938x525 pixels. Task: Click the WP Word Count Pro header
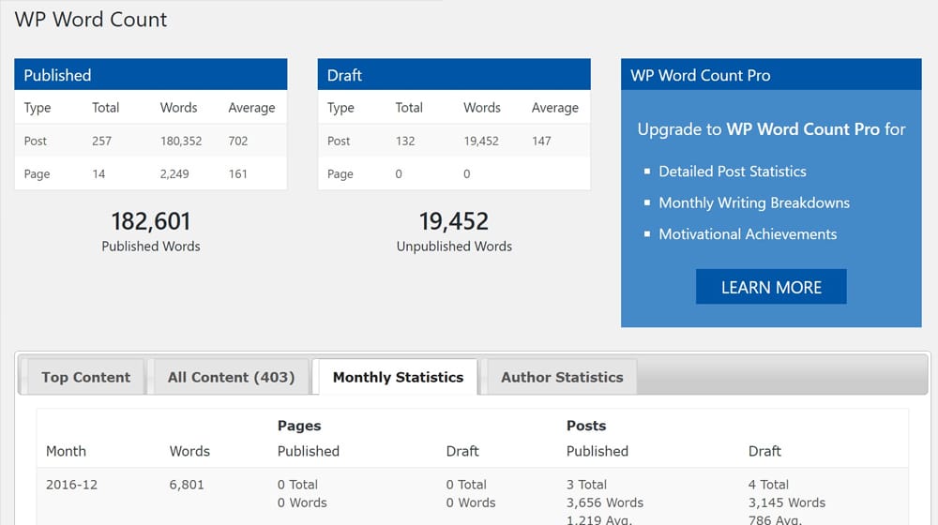(771, 75)
